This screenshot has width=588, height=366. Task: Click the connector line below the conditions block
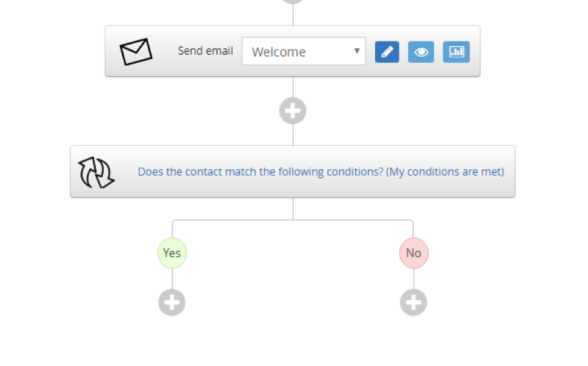click(293, 209)
